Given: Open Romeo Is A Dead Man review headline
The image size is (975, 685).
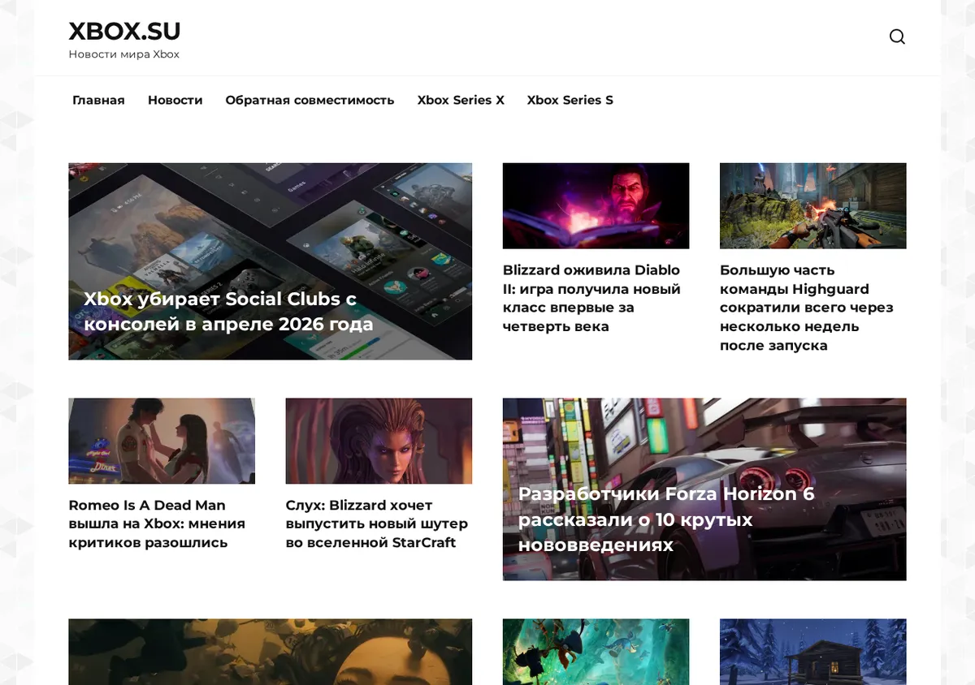Looking at the screenshot, I should point(157,523).
